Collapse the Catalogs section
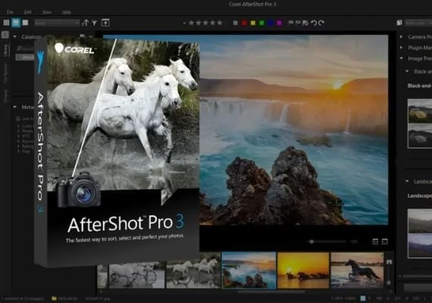Image resolution: width=432 pixels, height=303 pixels. click(x=15, y=36)
